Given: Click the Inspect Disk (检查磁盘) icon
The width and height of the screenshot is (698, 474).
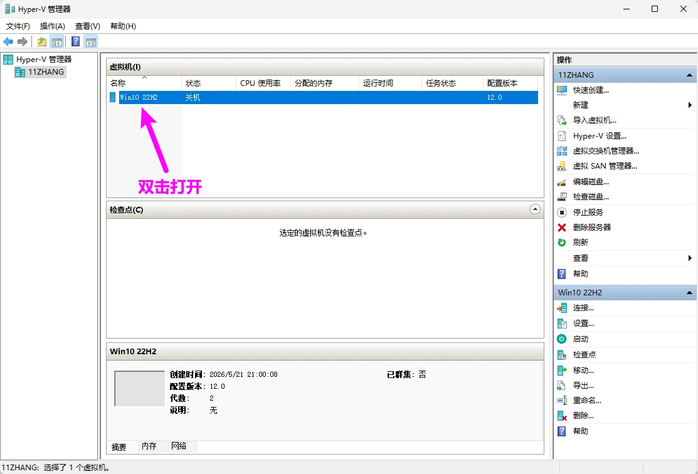Looking at the screenshot, I should click(x=562, y=197).
